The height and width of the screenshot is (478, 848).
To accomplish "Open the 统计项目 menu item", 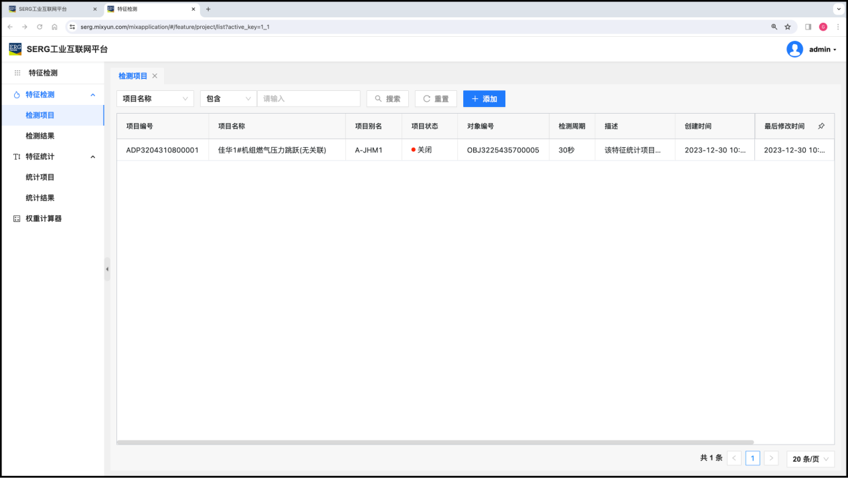I will pos(40,177).
